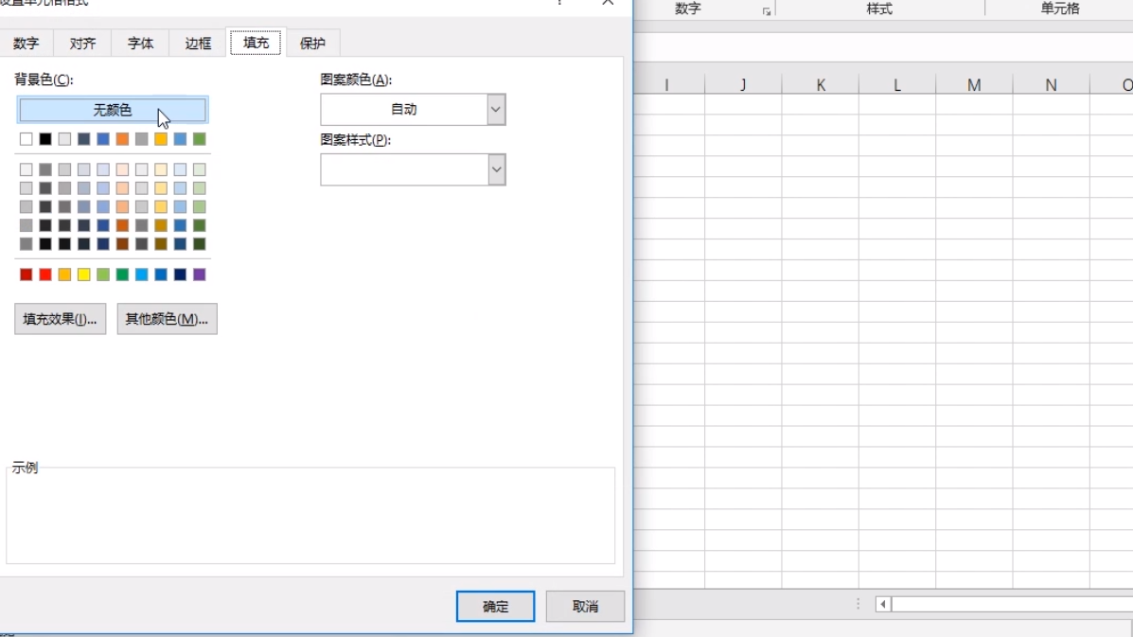Pick the yellow standard color swatch

(83, 274)
